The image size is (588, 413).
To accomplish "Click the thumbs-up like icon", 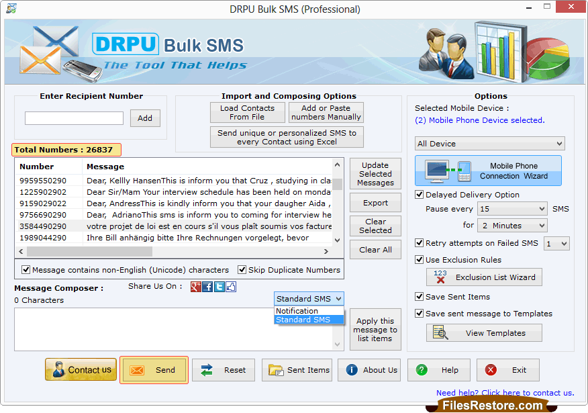I will (x=231, y=287).
